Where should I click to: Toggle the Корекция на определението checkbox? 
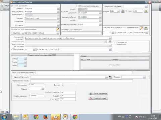[115, 43]
